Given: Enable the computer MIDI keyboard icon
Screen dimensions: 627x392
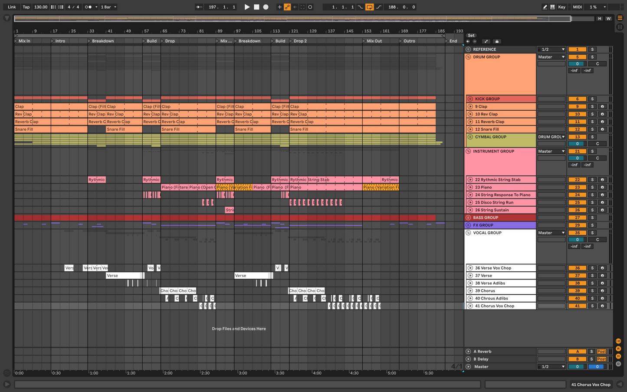Looking at the screenshot, I should (x=552, y=7).
